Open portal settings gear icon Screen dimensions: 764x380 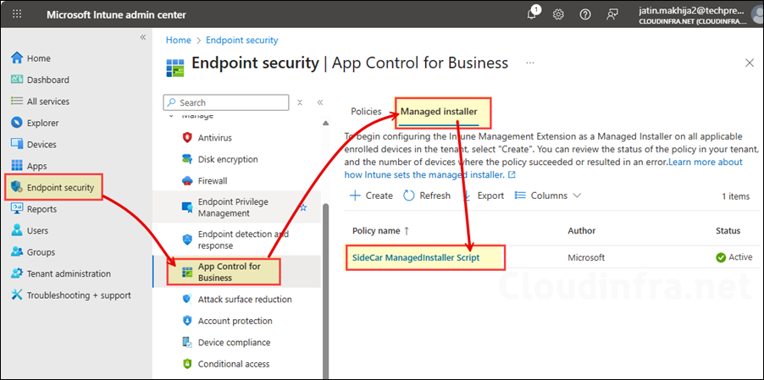558,14
